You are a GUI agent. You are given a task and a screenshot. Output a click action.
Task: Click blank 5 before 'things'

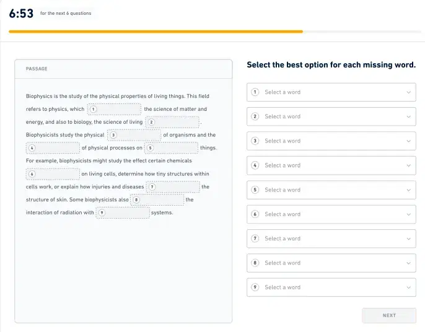[172, 148]
